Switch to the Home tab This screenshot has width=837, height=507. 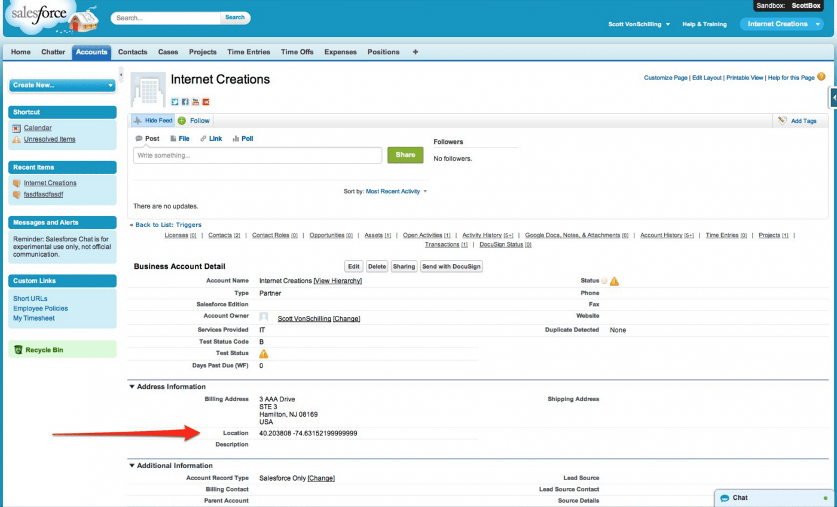click(20, 52)
